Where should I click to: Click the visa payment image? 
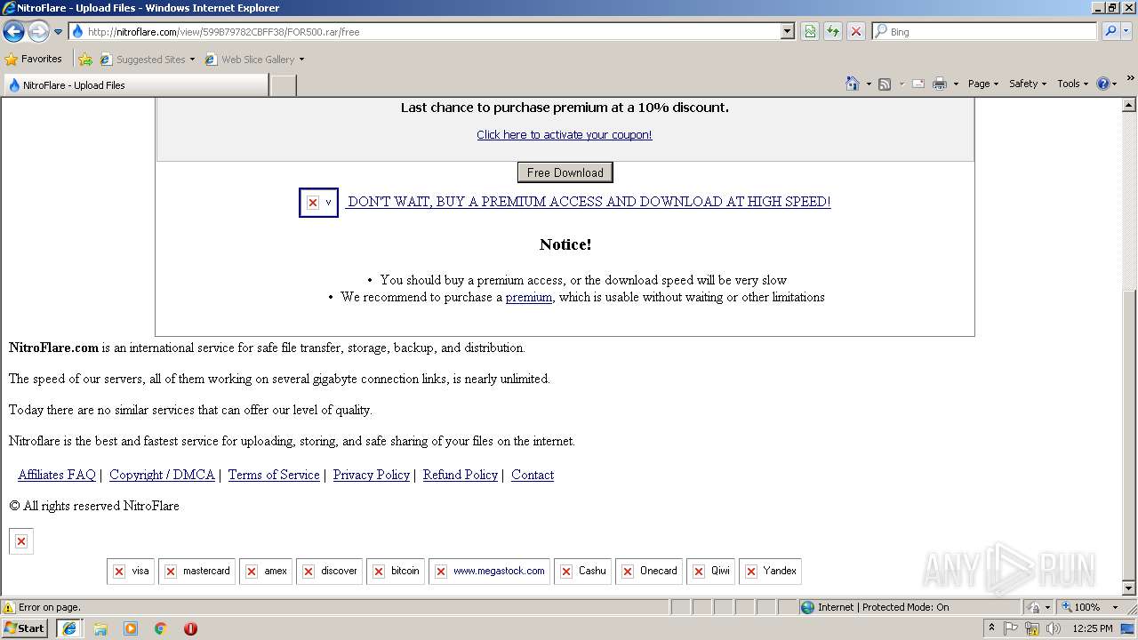(x=131, y=572)
